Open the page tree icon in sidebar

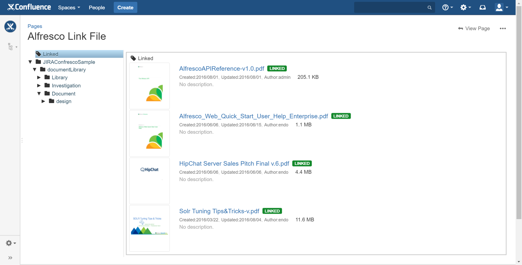point(11,47)
